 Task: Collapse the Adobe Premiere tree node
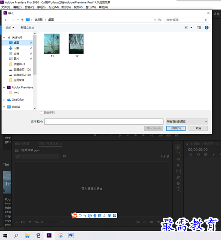click(x=4, y=87)
